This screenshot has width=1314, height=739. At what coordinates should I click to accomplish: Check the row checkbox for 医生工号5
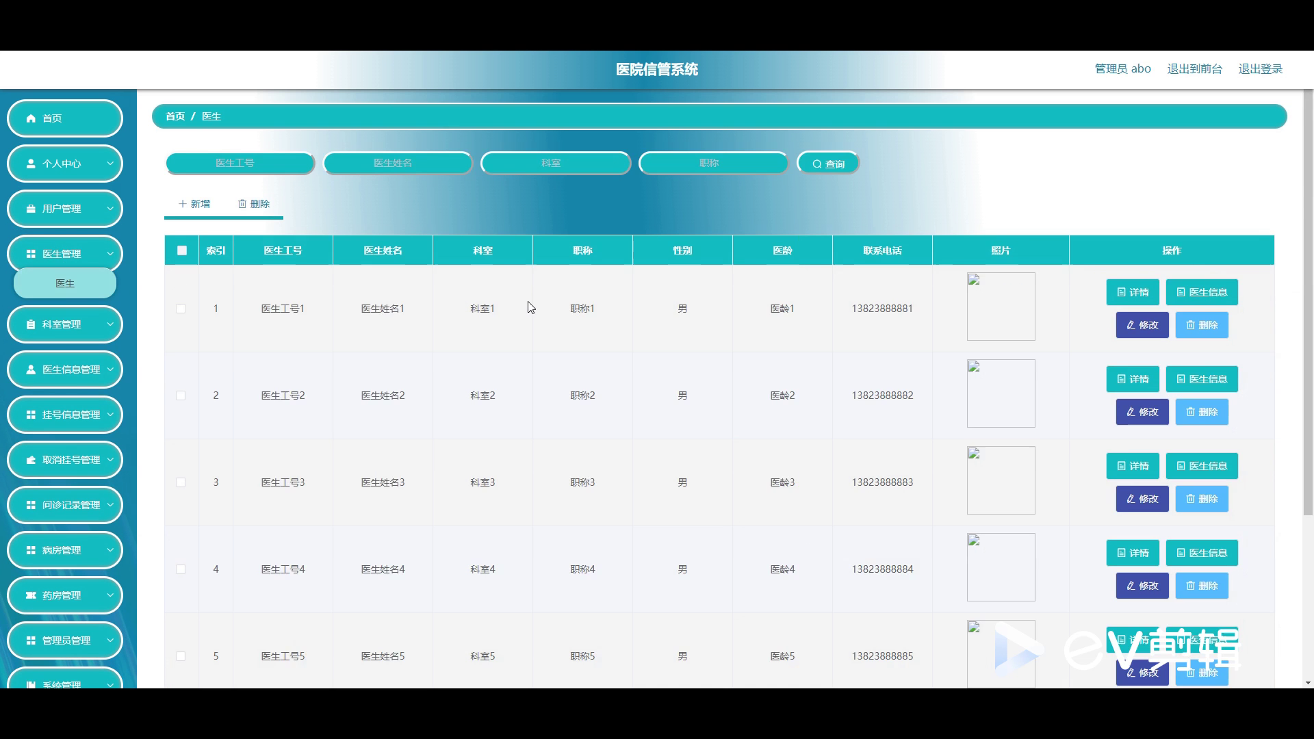[x=181, y=656]
